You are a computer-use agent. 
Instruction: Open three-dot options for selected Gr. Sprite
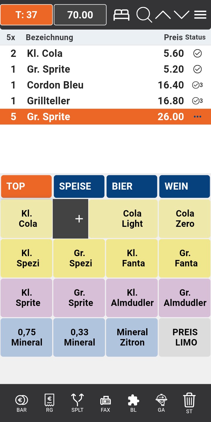[198, 117]
